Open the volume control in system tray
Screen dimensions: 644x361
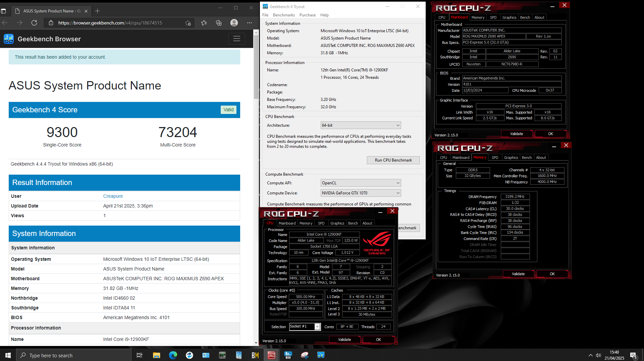click(598, 355)
